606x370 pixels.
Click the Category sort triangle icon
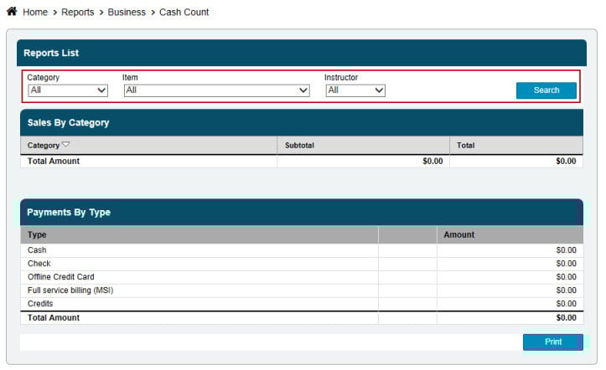pyautogui.click(x=66, y=145)
